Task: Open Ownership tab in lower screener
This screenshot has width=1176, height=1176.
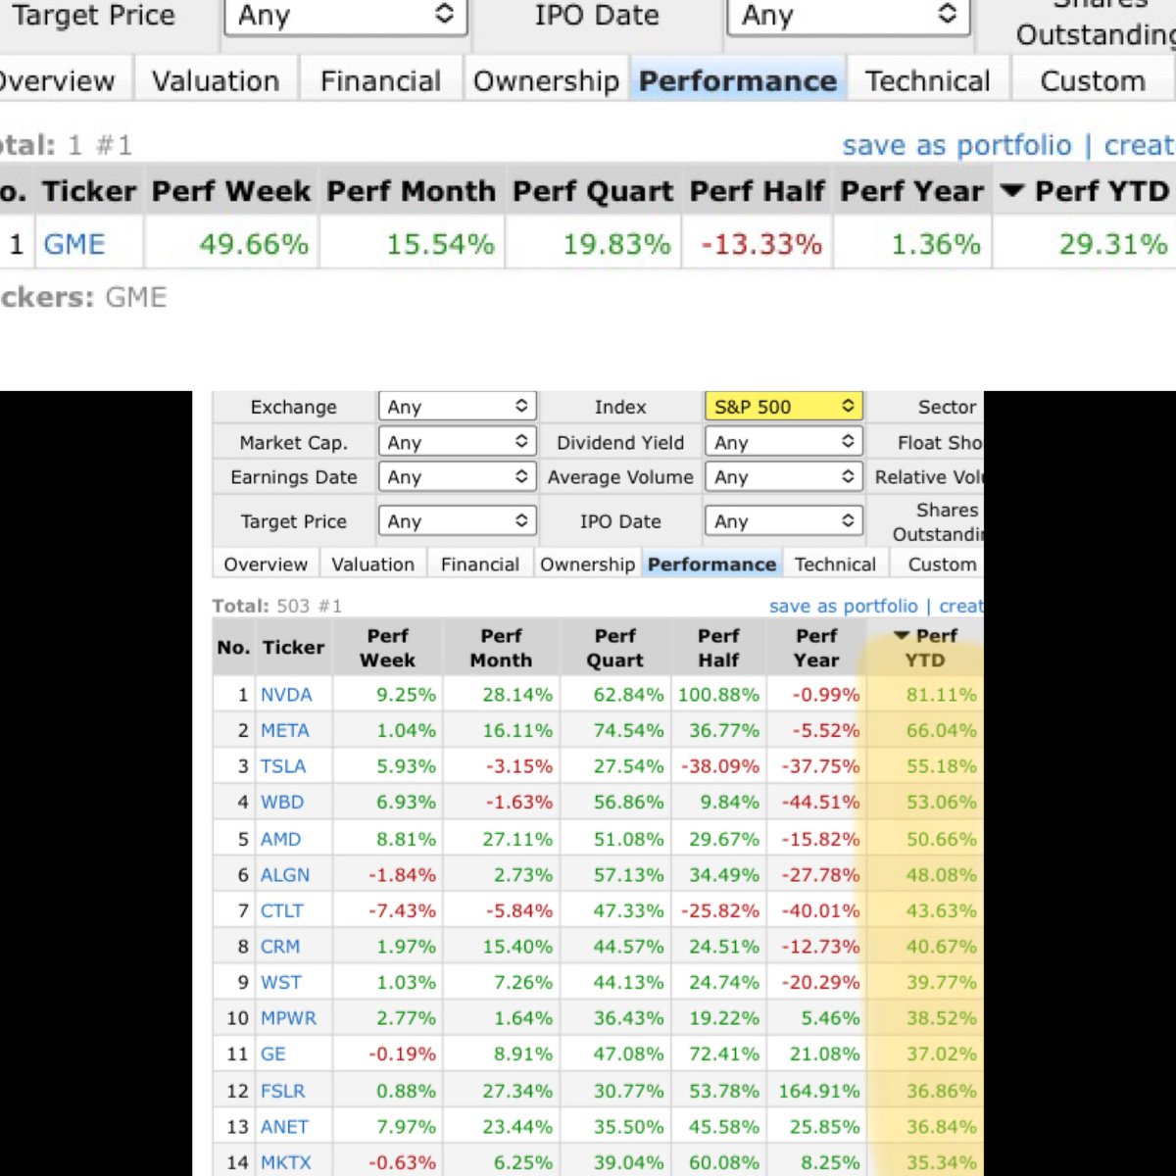Action: (x=587, y=564)
